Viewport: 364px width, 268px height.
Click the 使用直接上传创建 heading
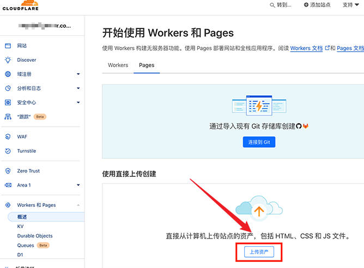tap(129, 174)
